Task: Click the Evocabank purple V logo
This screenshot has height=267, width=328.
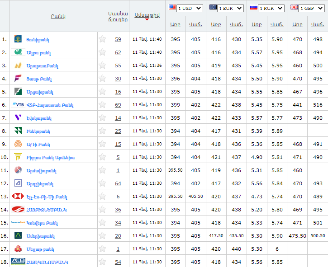Action: [18, 118]
